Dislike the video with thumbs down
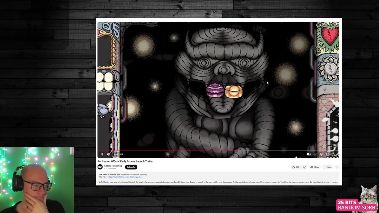The height and width of the screenshot is (213, 379). pyautogui.click(x=304, y=167)
